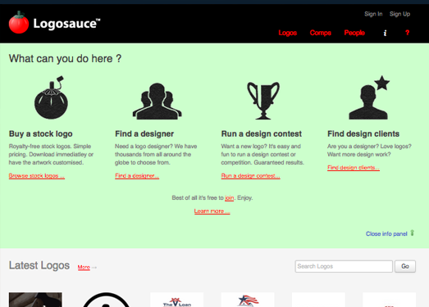Viewport: 429px width, 307px height.
Task: Open The V Loan logo thumbnail
Action: click(x=177, y=300)
